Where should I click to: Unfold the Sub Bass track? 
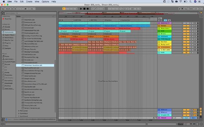click(x=159, y=42)
